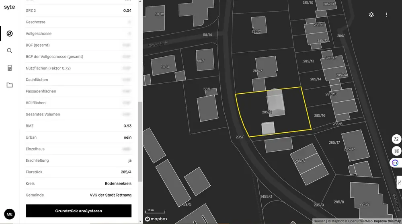
Task: Click the Quellen sources link
Action: click(x=320, y=221)
